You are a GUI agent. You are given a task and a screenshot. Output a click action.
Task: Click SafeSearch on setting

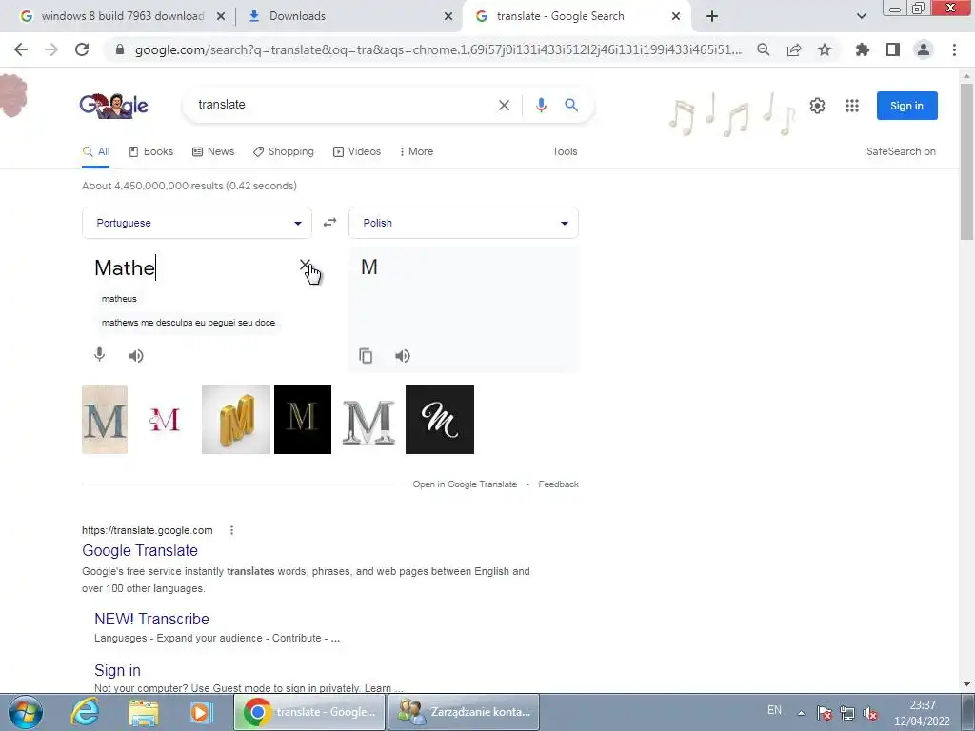click(901, 151)
